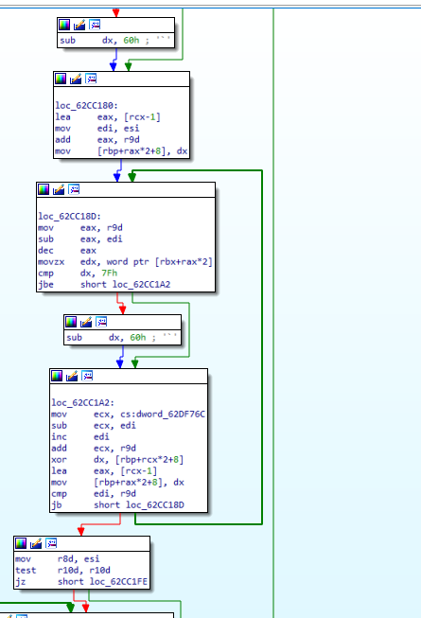421x618 pixels.
Task: Open the color picker icon of loc_62CC18D block
Action: click(44, 189)
